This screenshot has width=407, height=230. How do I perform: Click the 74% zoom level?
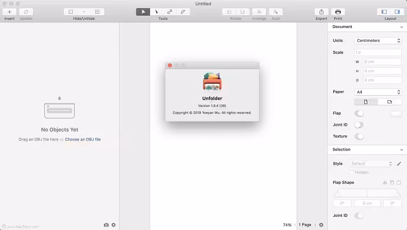coord(287,225)
